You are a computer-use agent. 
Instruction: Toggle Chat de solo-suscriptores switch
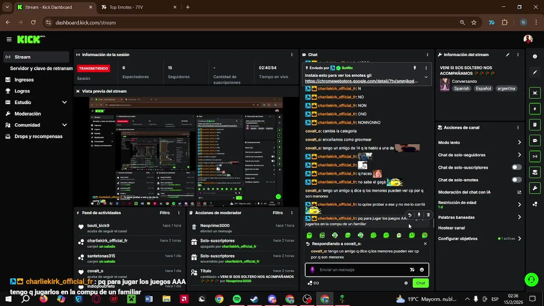coord(516,167)
